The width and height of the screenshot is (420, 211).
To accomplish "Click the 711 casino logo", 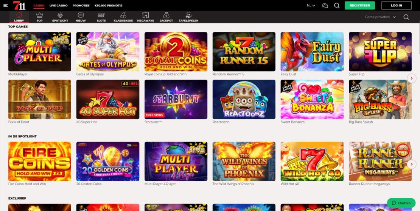I will click(19, 5).
